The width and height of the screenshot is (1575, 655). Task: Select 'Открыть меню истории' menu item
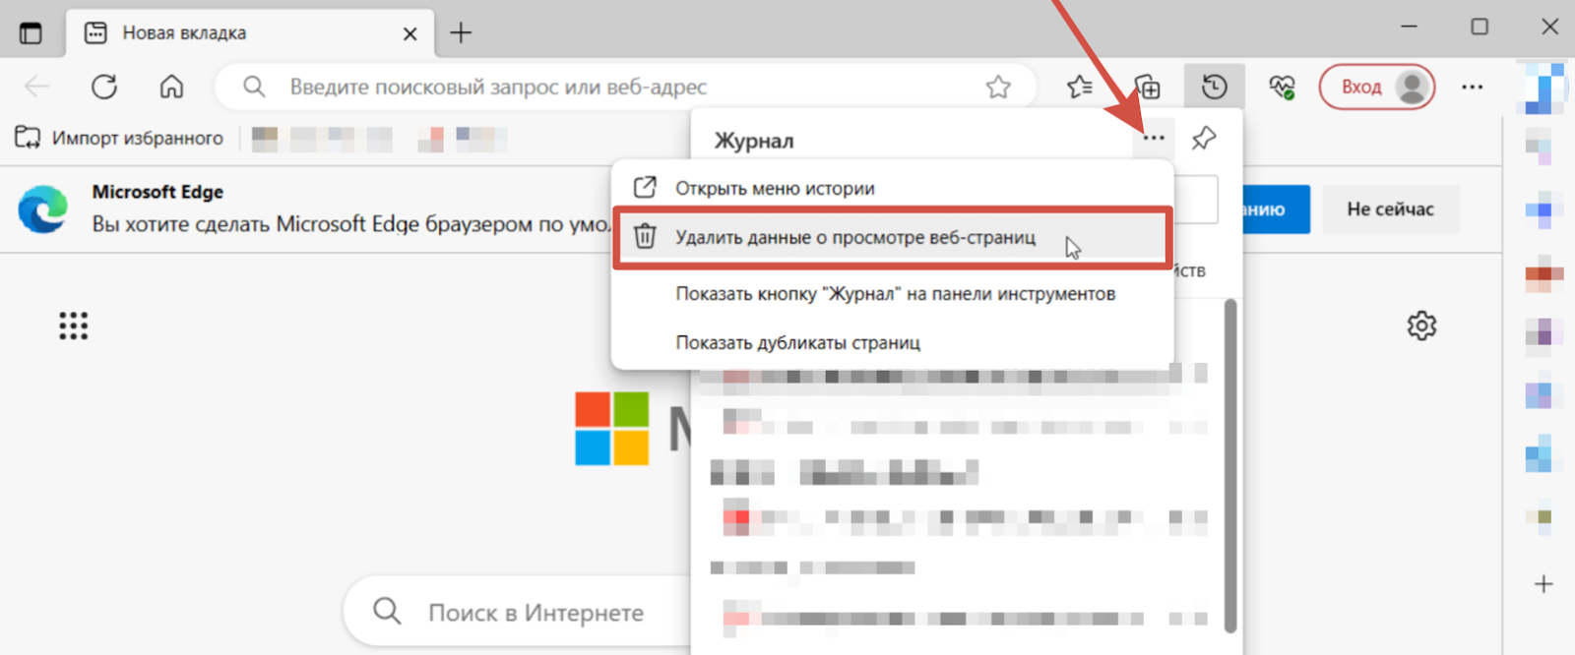click(774, 188)
